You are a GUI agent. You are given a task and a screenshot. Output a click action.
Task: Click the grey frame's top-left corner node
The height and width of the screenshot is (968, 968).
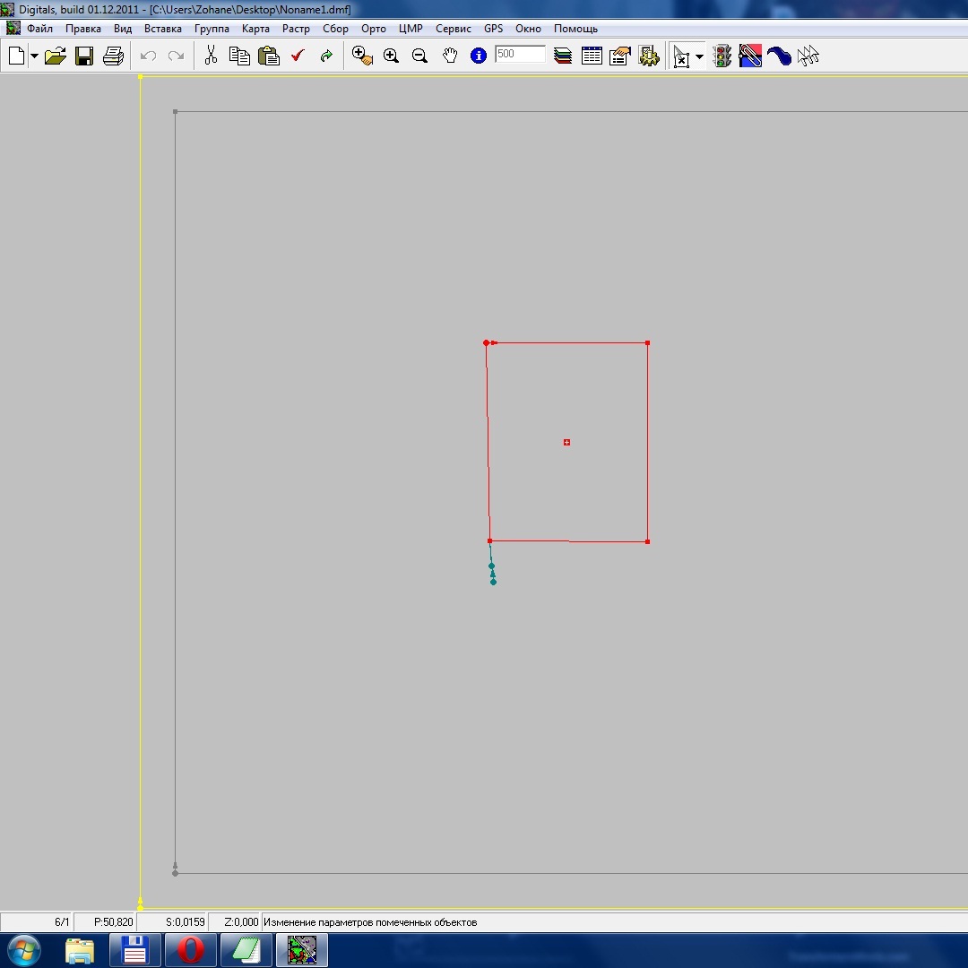(x=176, y=112)
